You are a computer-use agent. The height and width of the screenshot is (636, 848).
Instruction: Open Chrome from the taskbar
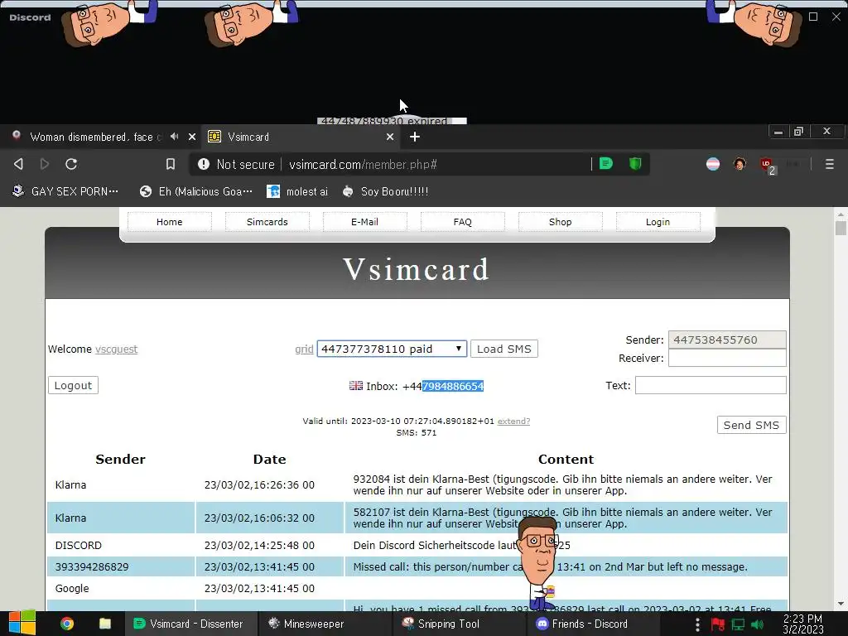click(67, 624)
